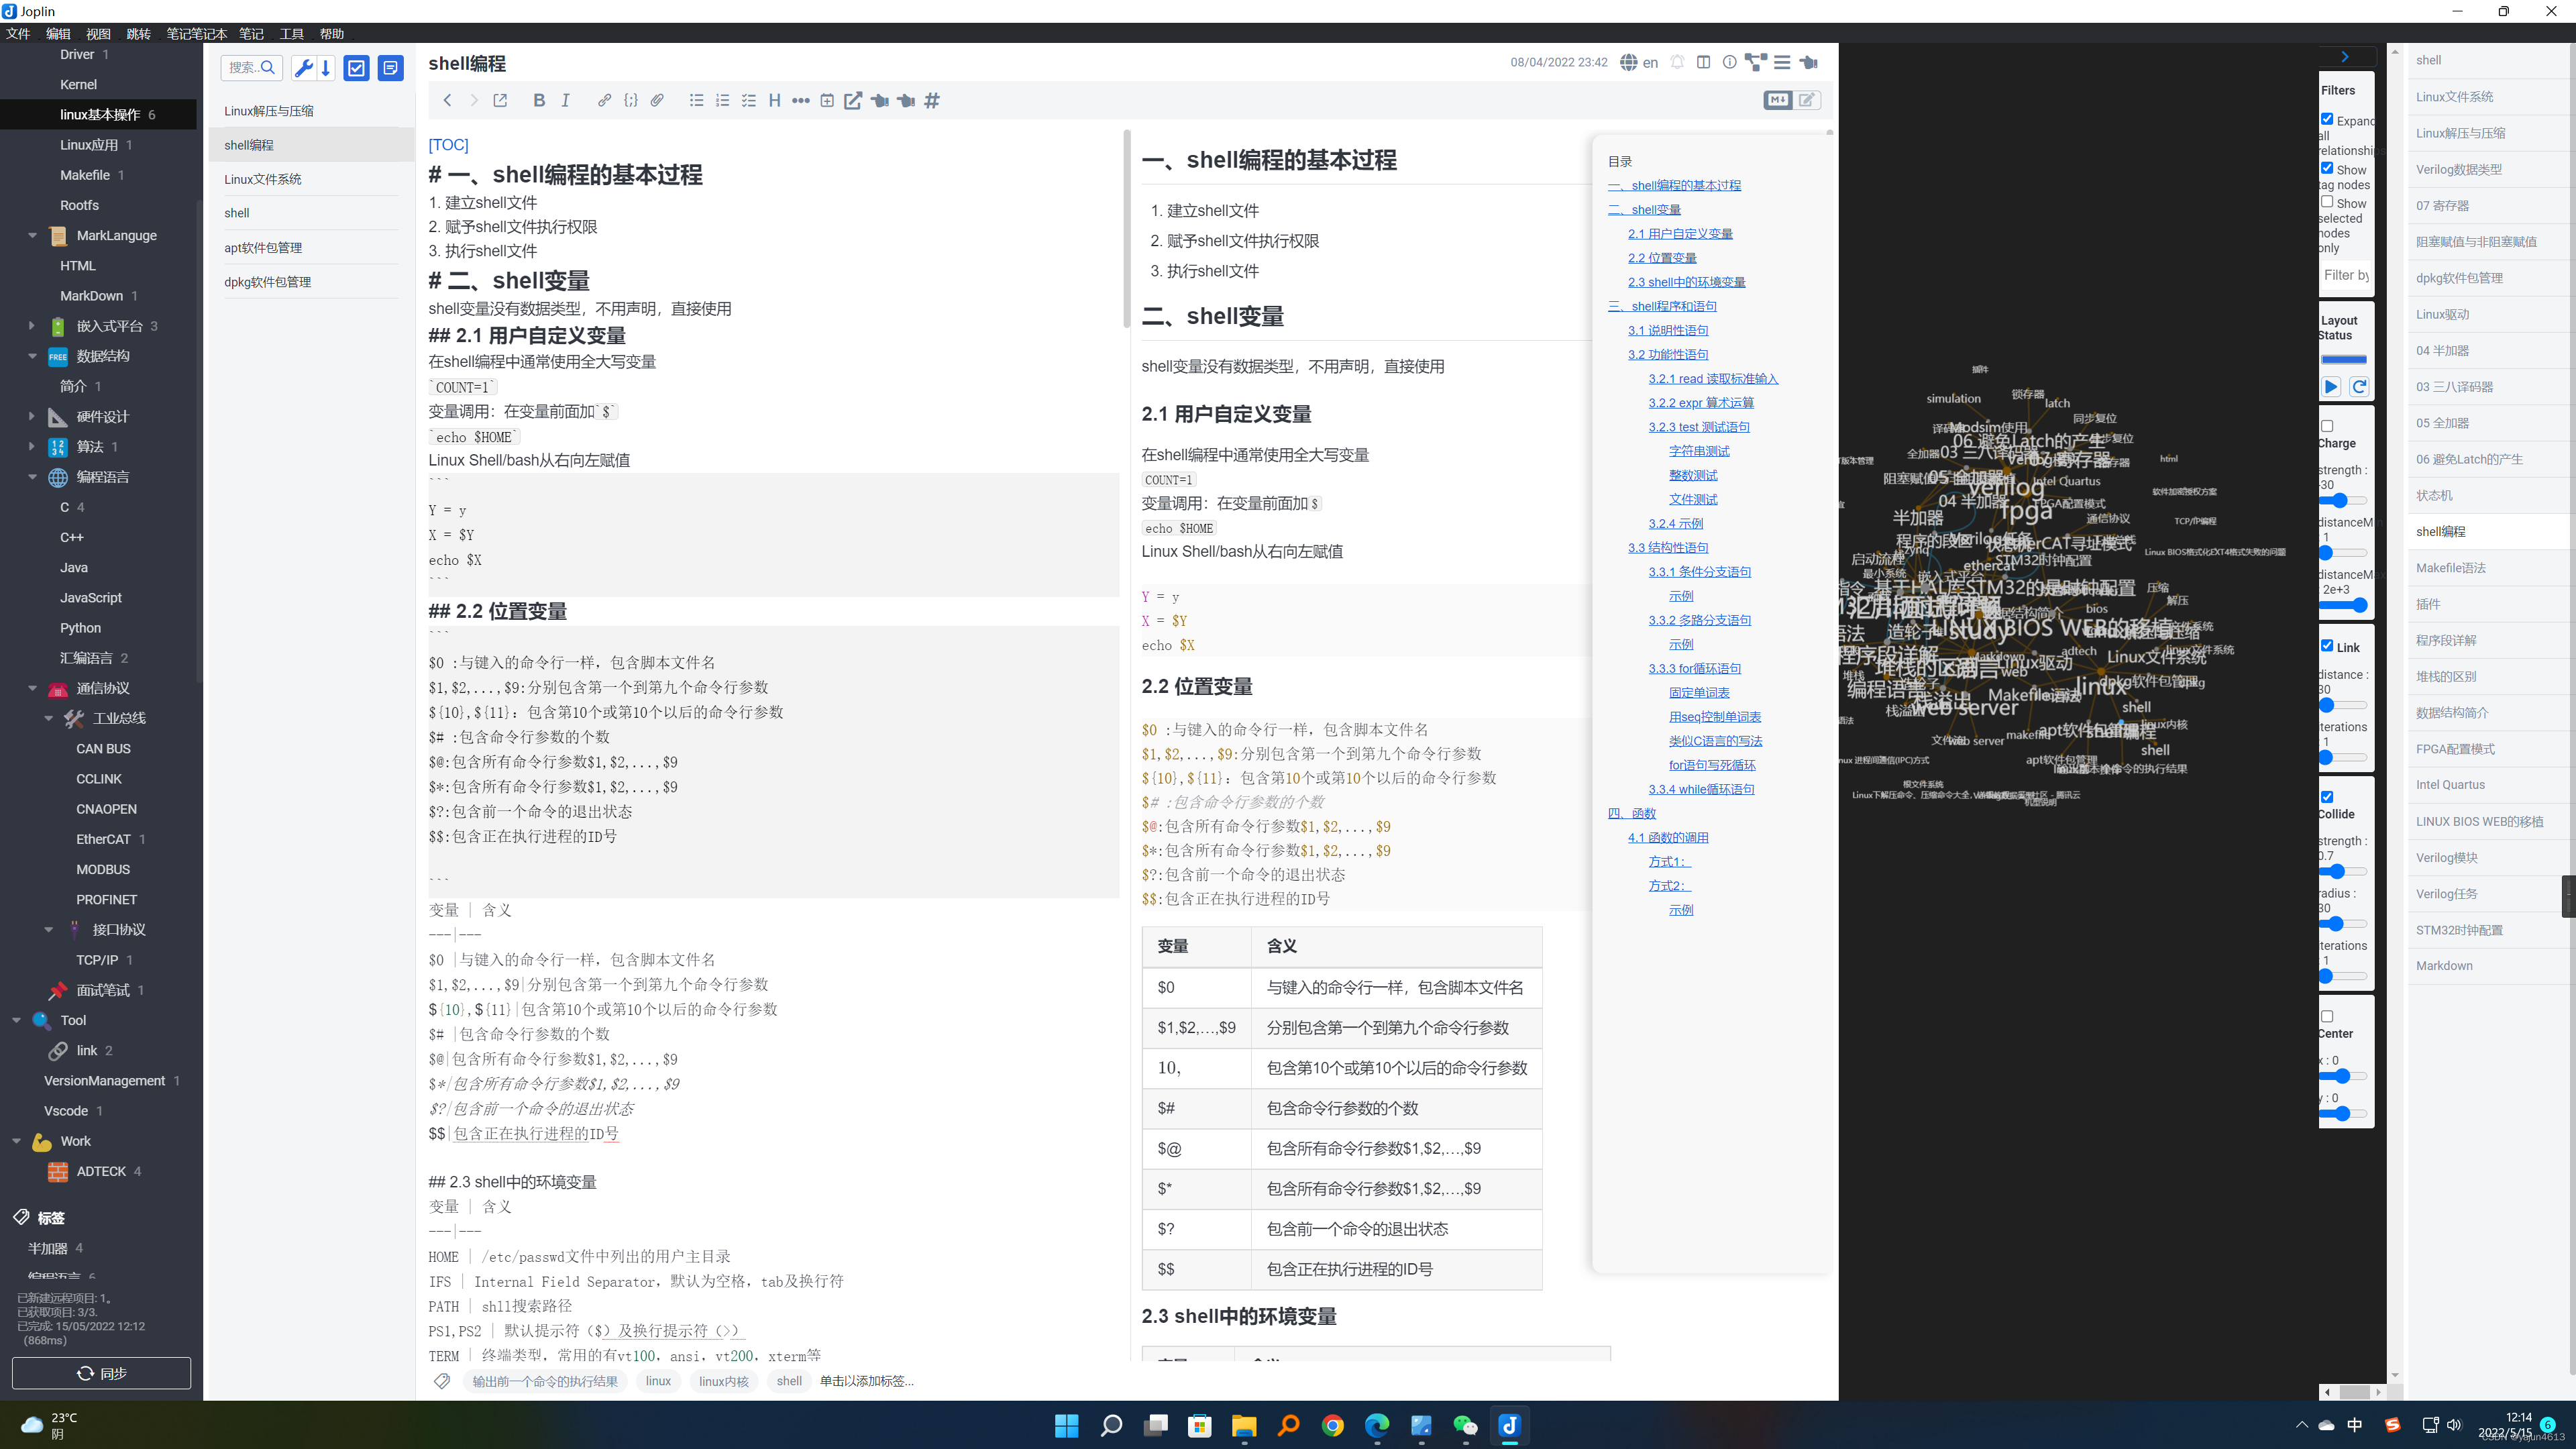Toggle the table of contents list icon
The image size is (2576, 1449).
(x=1782, y=62)
